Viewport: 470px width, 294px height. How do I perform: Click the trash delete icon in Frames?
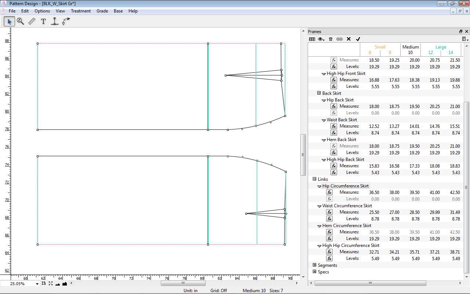330,39
